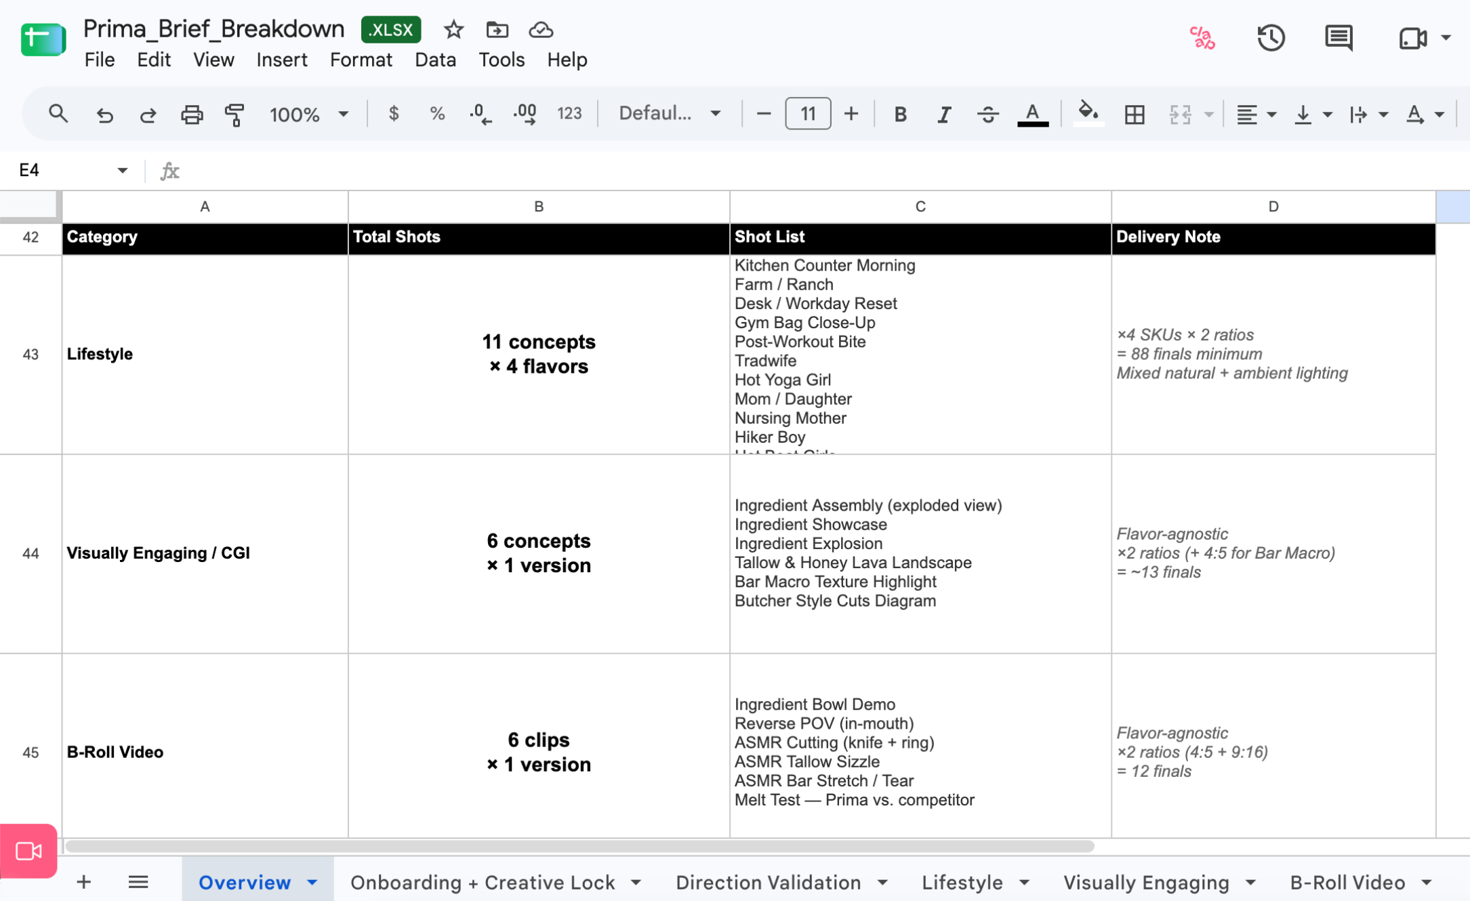Open text wrapping dropdown
The width and height of the screenshot is (1470, 901).
click(1368, 114)
